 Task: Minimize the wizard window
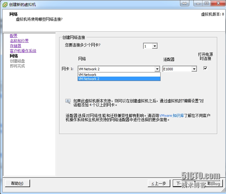(x=198, y=3)
